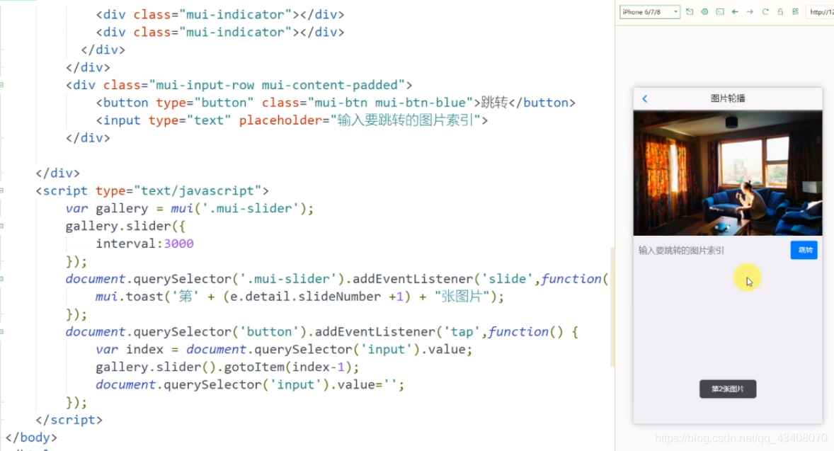Open the iPhone 6/7/8 device dropdown

click(649, 12)
